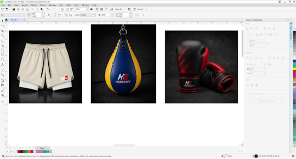The width and height of the screenshot is (296, 159).
Task: Open the Undo history dropdown arrow
Action: [x=50, y=9]
